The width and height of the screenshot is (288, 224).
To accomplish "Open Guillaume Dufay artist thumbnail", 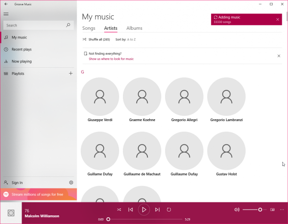I will 184,151.
